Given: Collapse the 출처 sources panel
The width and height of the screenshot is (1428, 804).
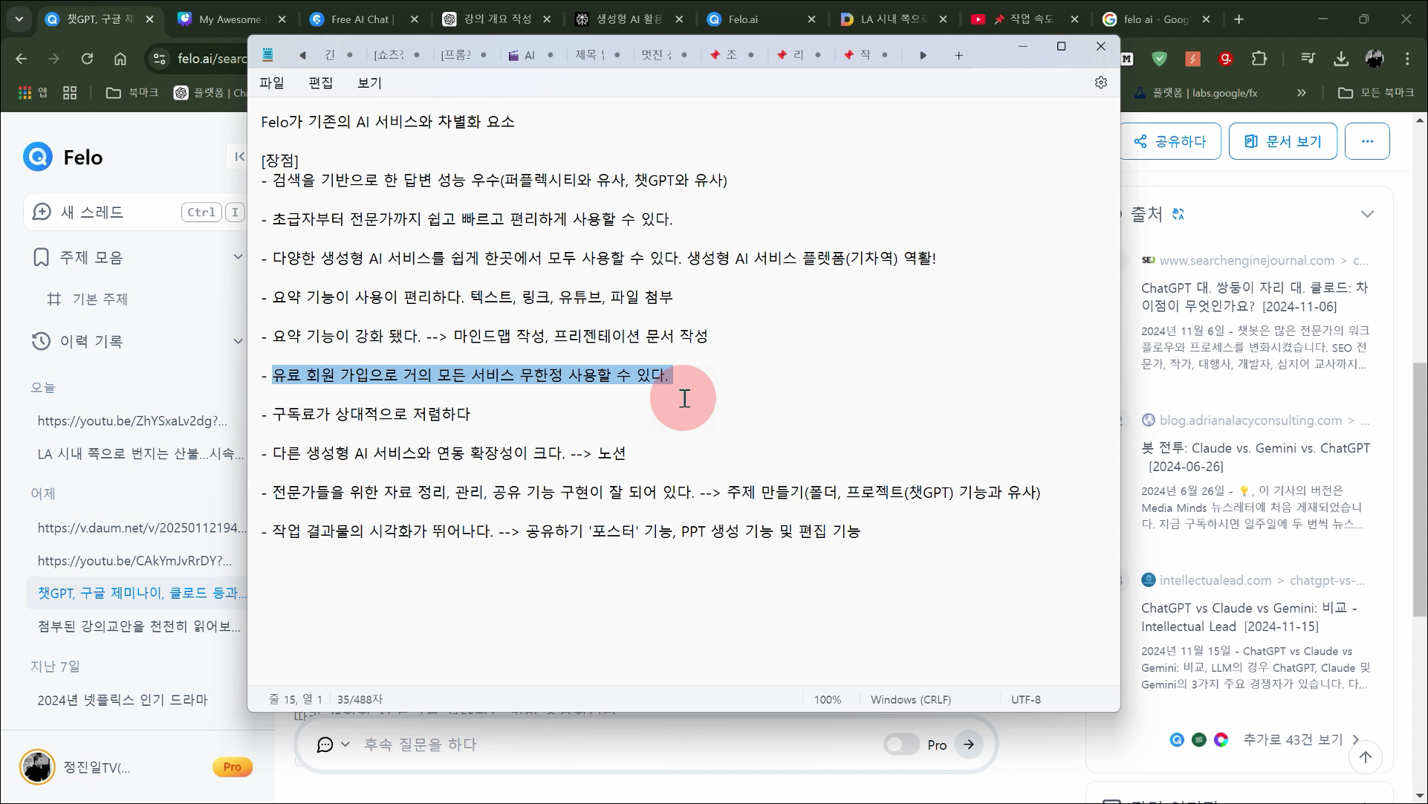Looking at the screenshot, I should coord(1367,214).
